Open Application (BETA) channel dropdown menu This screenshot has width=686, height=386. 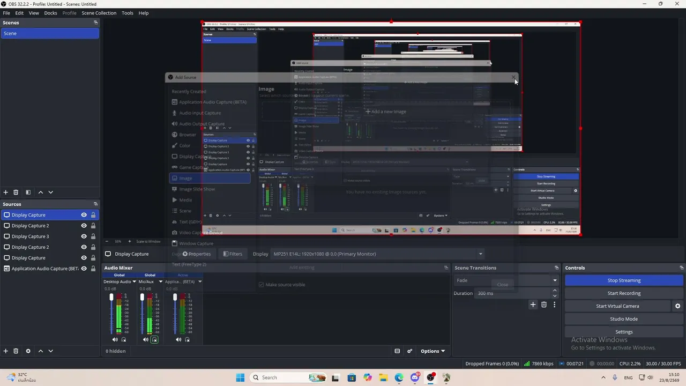[200, 281]
